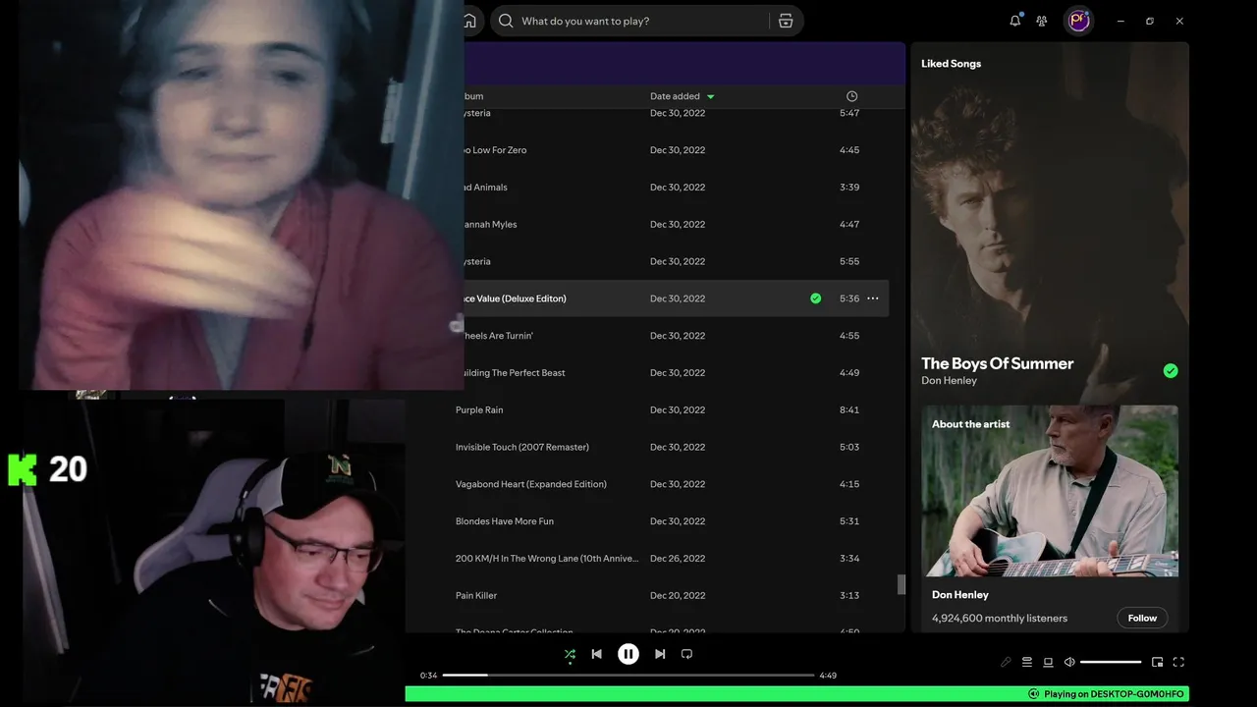The width and height of the screenshot is (1257, 707).
Task: Open the What's New notifications bell
Action: (1015, 21)
